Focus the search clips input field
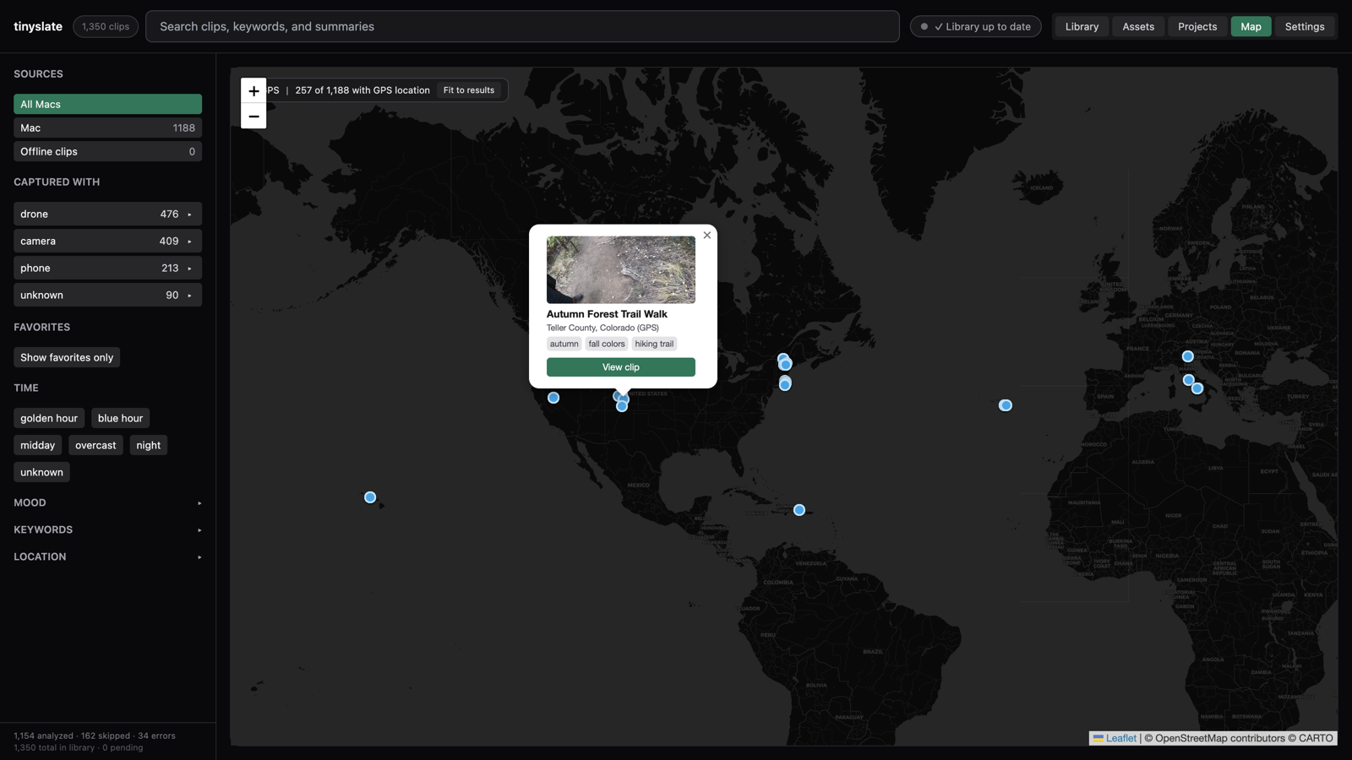 click(x=522, y=26)
